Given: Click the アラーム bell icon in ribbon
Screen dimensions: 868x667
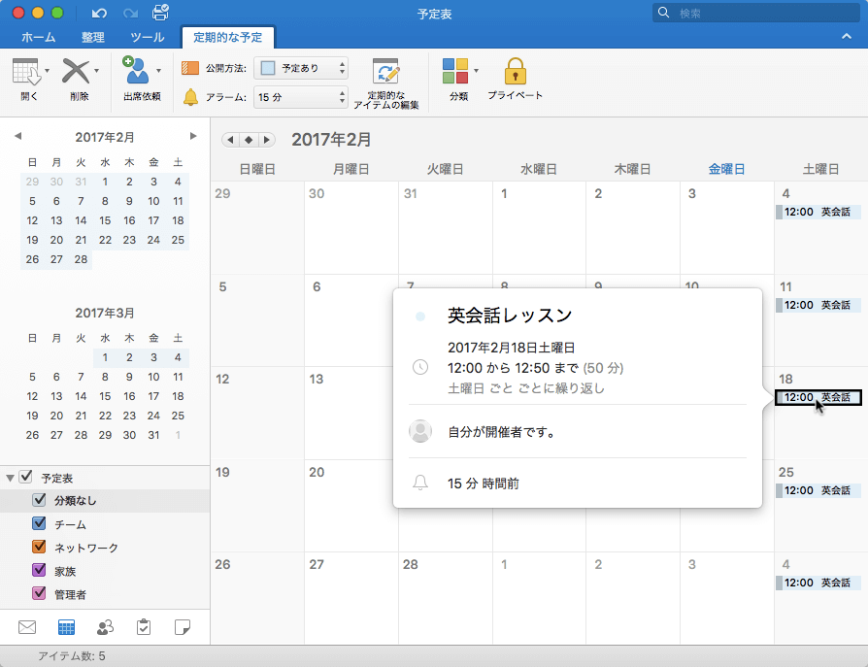Looking at the screenshot, I should pos(190,97).
